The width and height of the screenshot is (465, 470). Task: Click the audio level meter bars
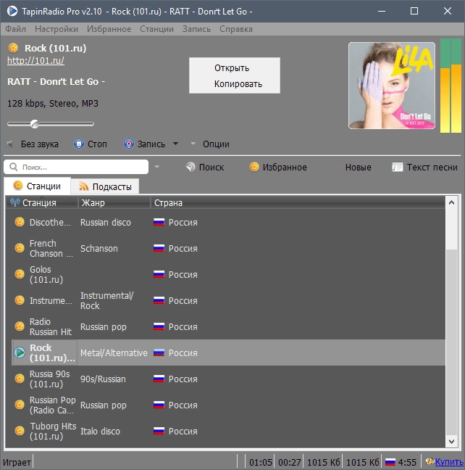click(451, 85)
